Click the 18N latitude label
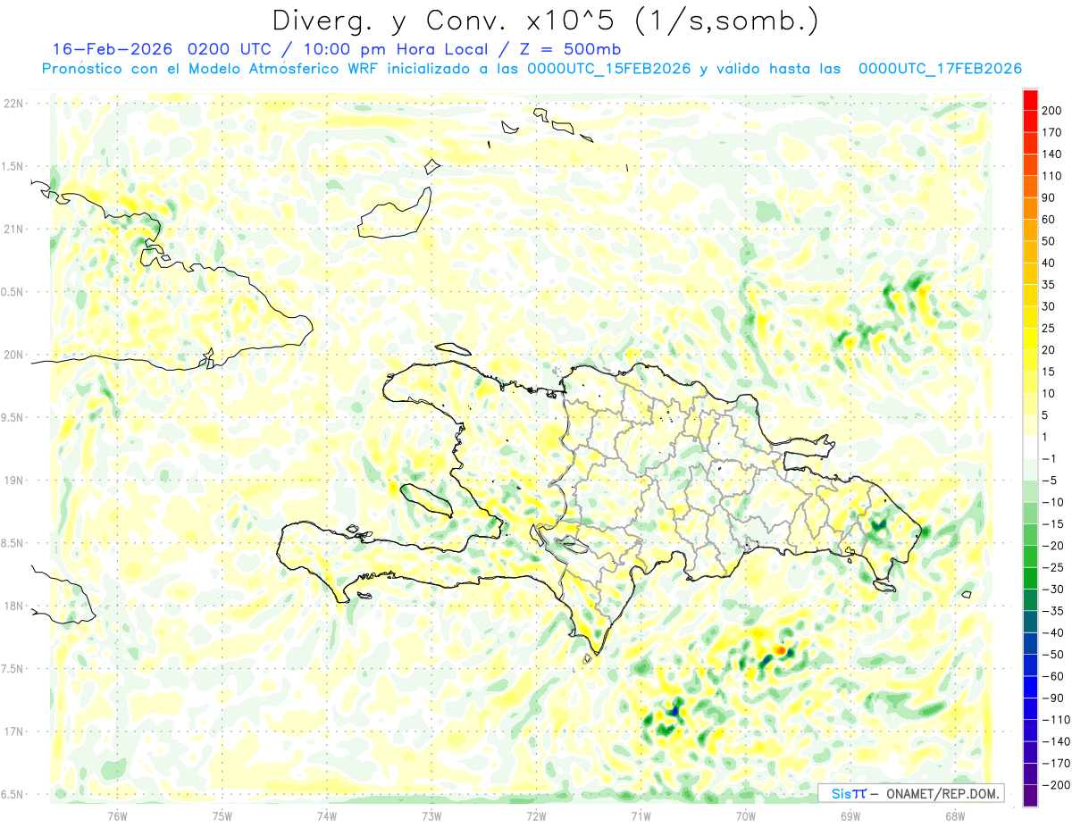 click(13, 606)
